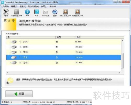Click the 类型 column header
This screenshot has width=131, height=105.
coord(65,37)
